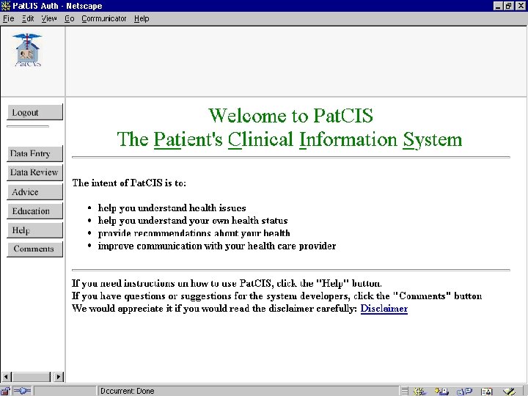Click the PatCIS logo image
Viewport: 528px width, 396px height.
click(x=28, y=50)
